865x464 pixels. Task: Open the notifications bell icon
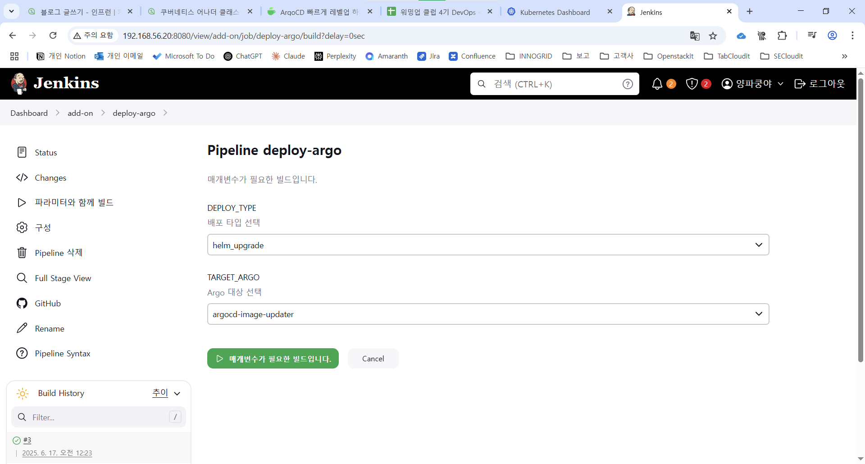click(x=657, y=84)
